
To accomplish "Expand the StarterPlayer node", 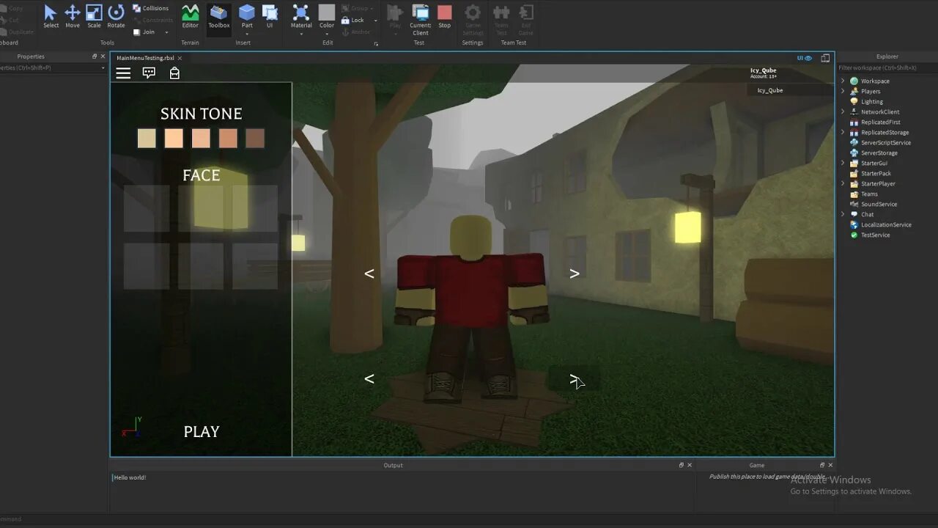I will 843,184.
